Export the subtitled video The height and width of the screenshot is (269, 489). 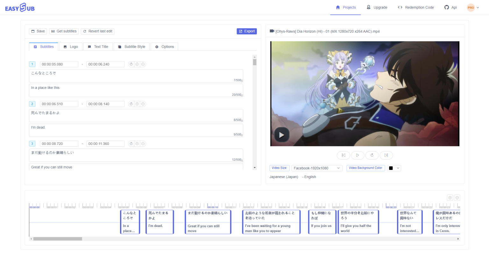pos(247,31)
